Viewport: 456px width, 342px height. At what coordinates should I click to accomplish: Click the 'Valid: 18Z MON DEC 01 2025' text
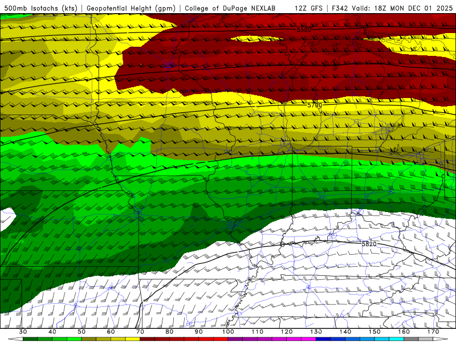(402, 8)
